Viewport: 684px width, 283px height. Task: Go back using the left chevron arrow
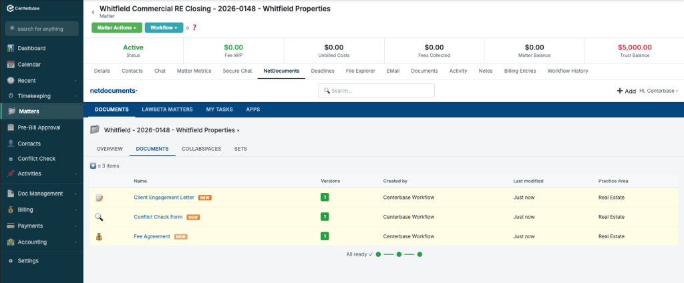(x=93, y=12)
